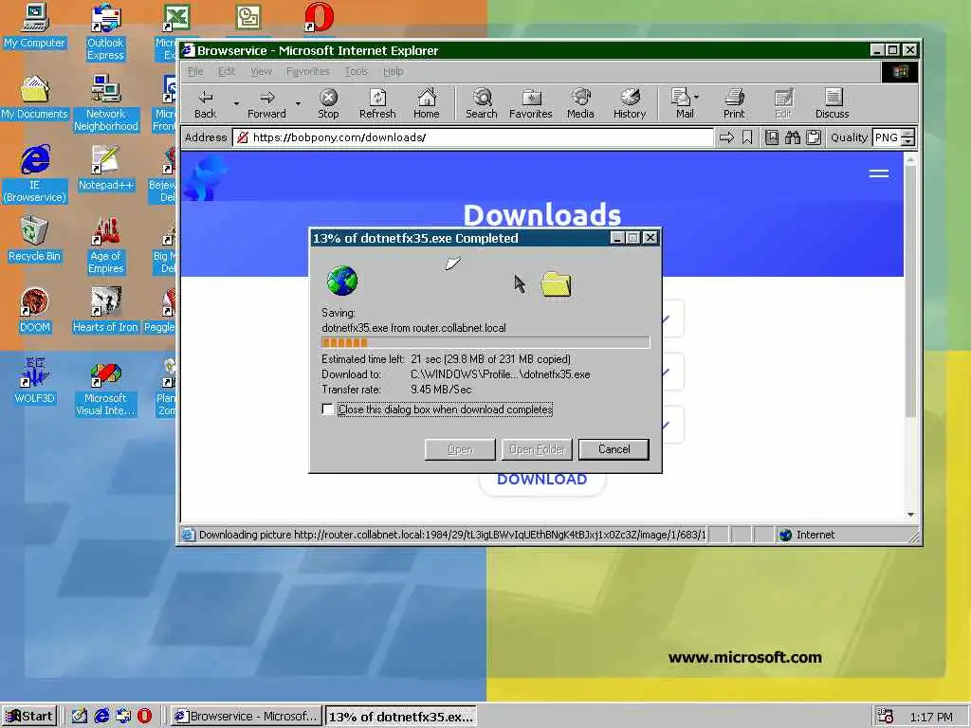Image resolution: width=971 pixels, height=728 pixels.
Task: Expand the Forward button history dropdown
Action: 298,103
